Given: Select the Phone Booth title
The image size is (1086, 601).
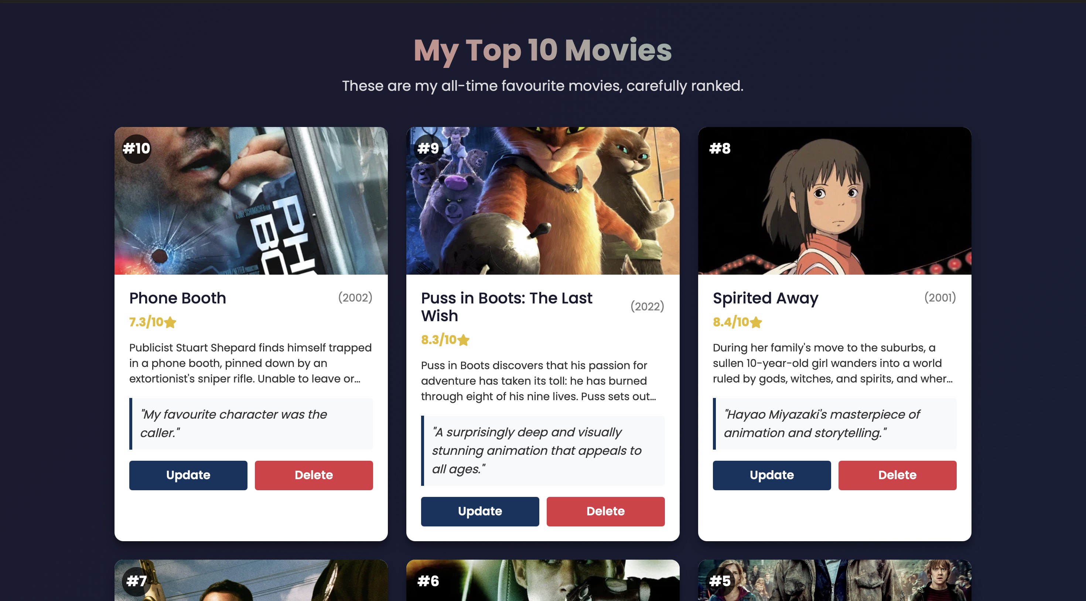Looking at the screenshot, I should click(x=177, y=298).
